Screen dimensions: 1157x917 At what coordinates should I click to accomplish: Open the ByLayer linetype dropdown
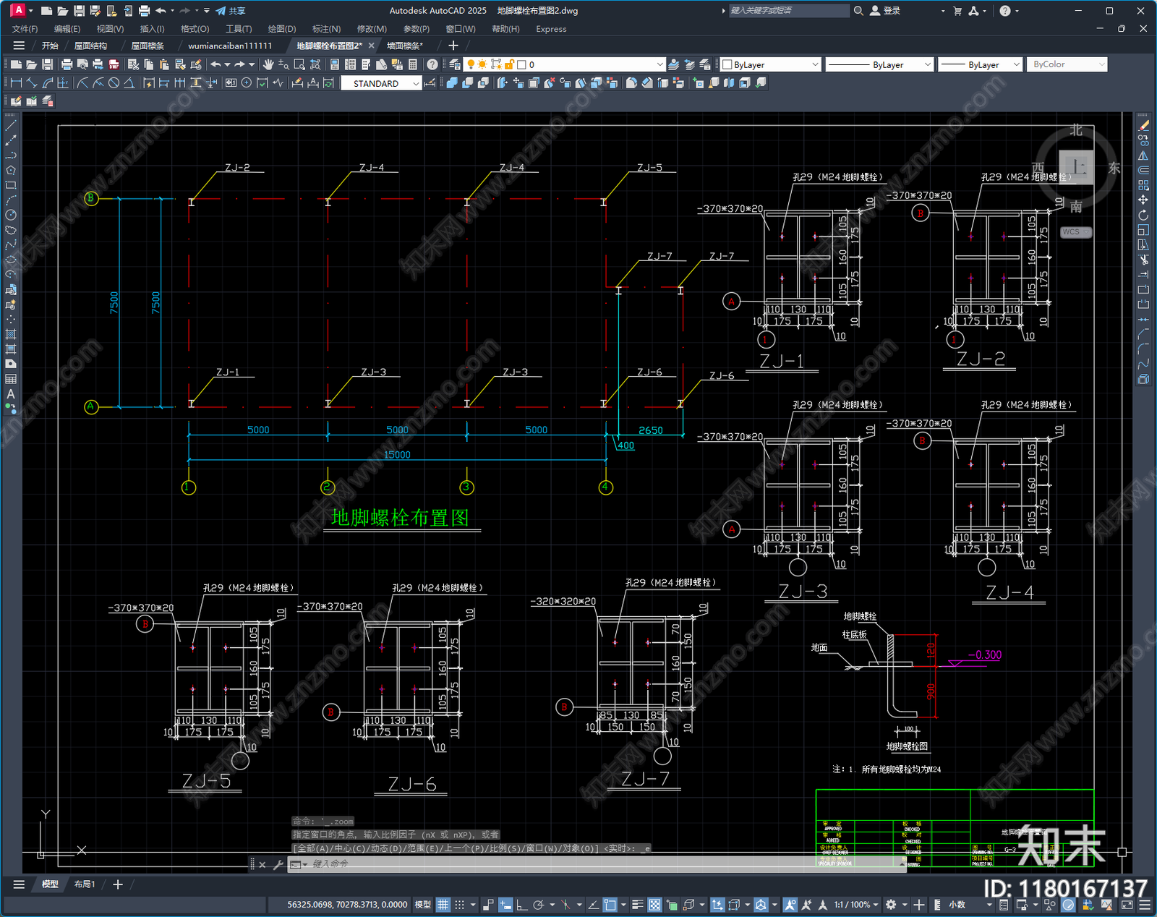tap(879, 64)
